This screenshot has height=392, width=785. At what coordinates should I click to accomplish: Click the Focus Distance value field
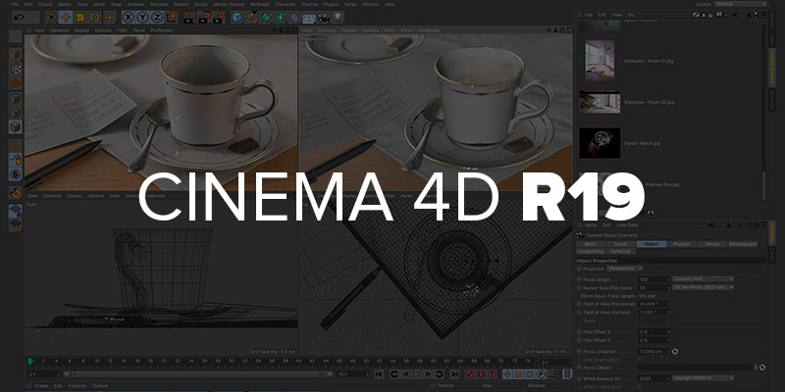coord(654,352)
